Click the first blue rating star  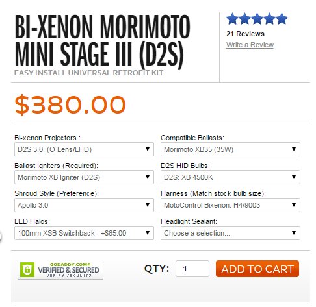(232, 18)
